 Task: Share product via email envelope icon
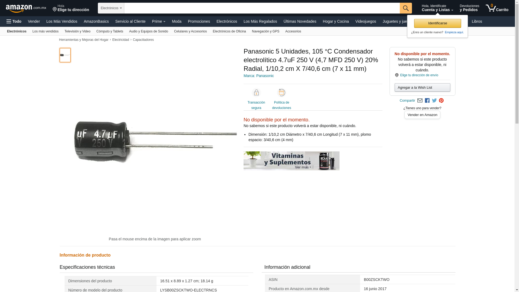point(420,101)
